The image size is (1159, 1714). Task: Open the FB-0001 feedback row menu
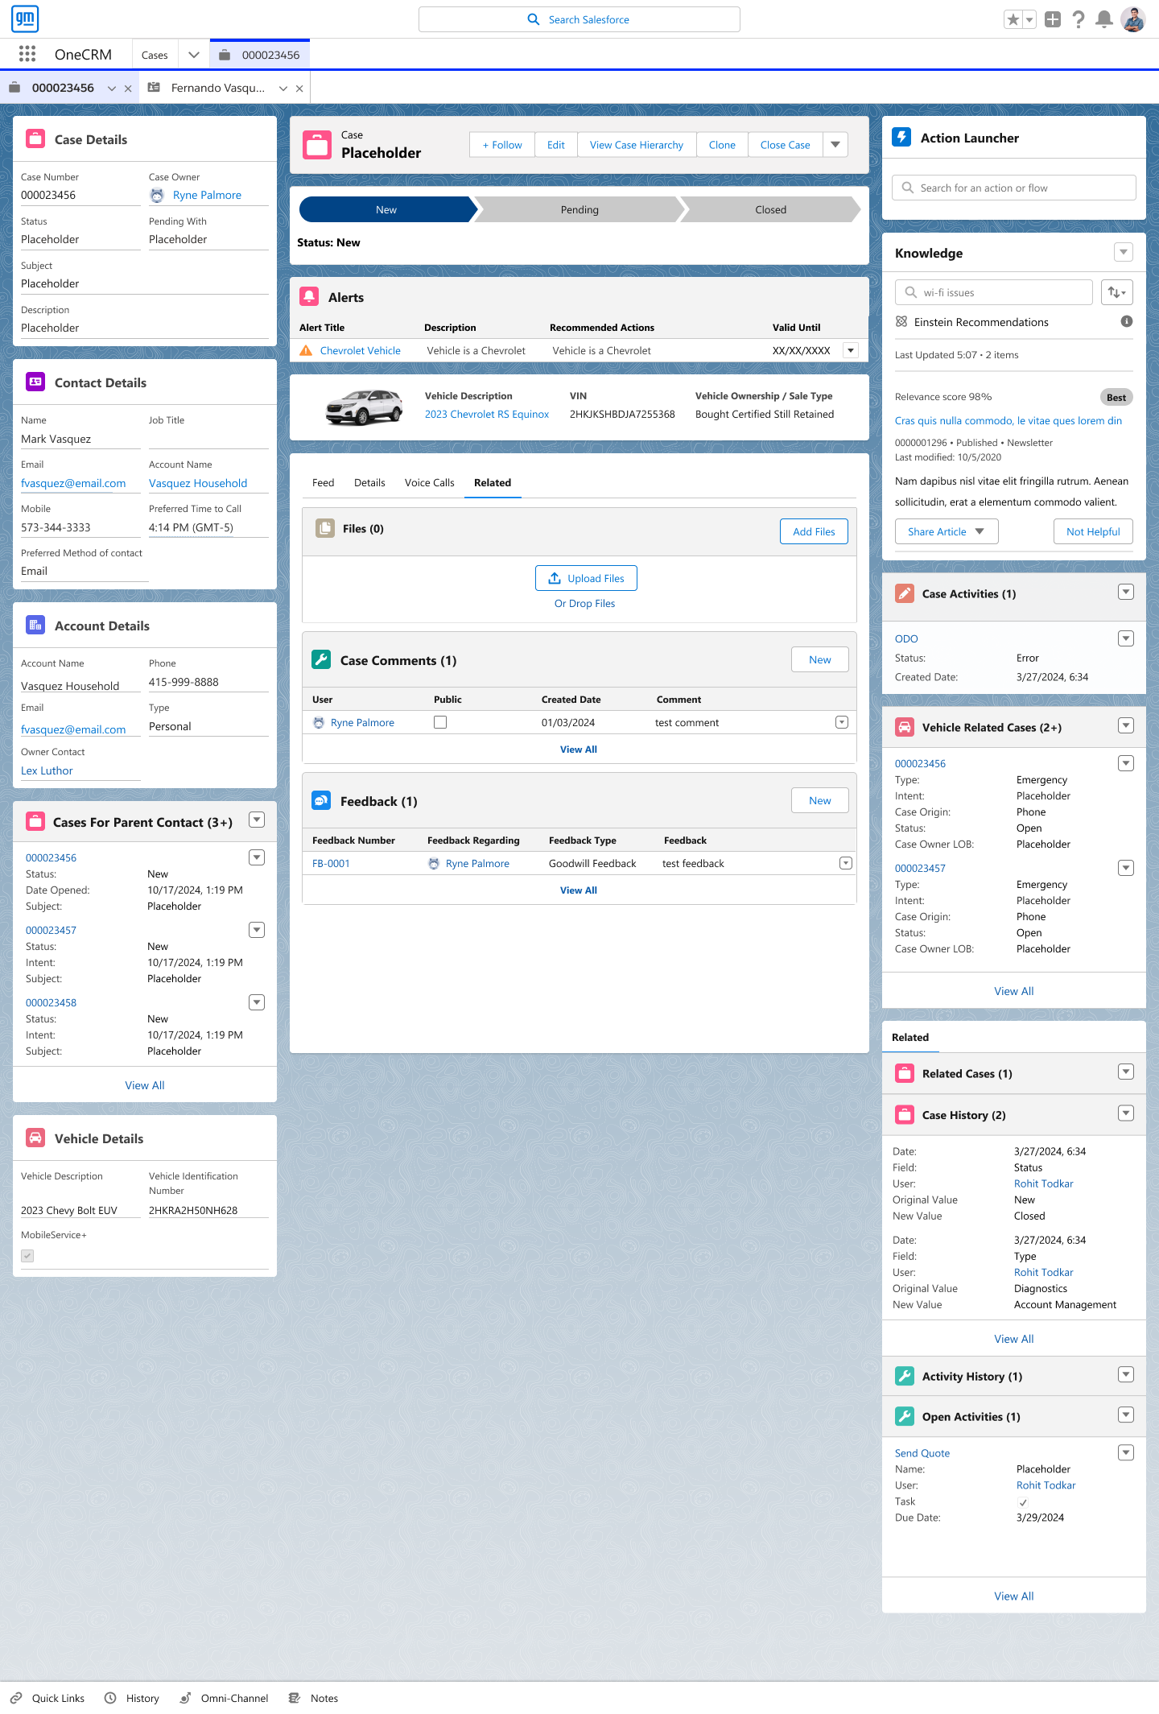[845, 863]
